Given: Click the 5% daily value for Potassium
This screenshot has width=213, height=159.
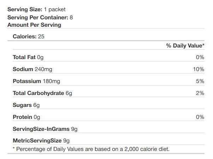Looking at the screenshot, I should 200,81.
